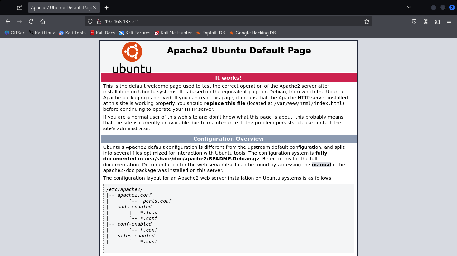Click the greyed-out Forward arrow
457x256 pixels.
pyautogui.click(x=20, y=21)
